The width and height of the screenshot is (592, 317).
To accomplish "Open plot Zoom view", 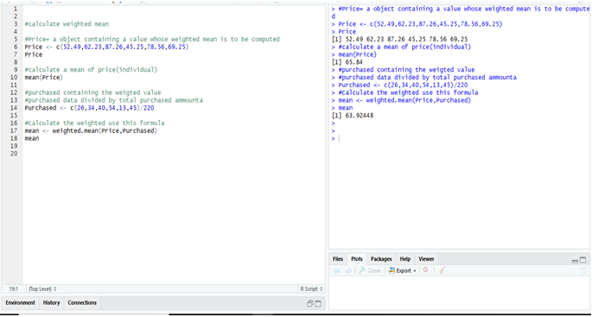I will (370, 270).
